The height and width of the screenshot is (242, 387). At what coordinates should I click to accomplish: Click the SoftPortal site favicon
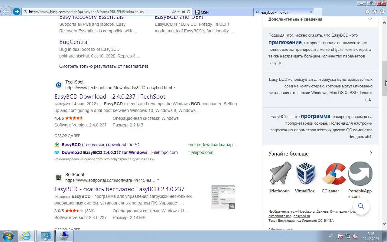(x=59, y=178)
